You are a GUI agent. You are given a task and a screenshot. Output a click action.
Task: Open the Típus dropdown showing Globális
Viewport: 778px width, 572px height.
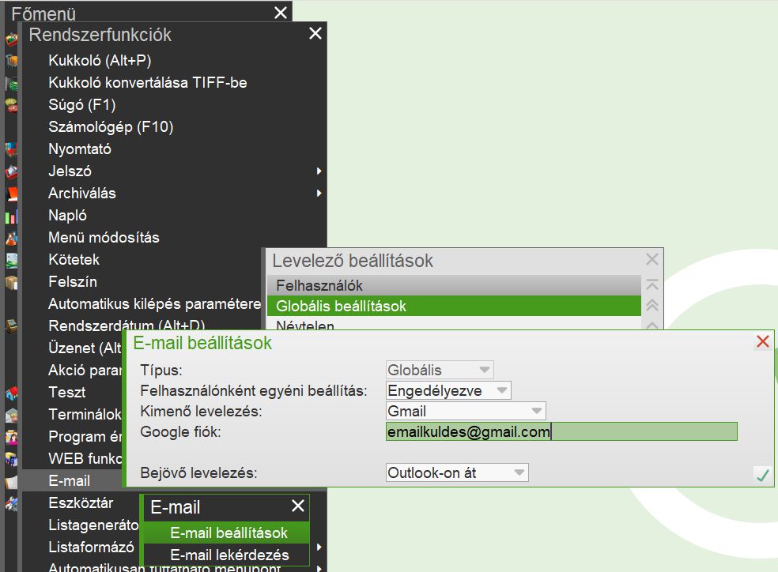pyautogui.click(x=440, y=370)
